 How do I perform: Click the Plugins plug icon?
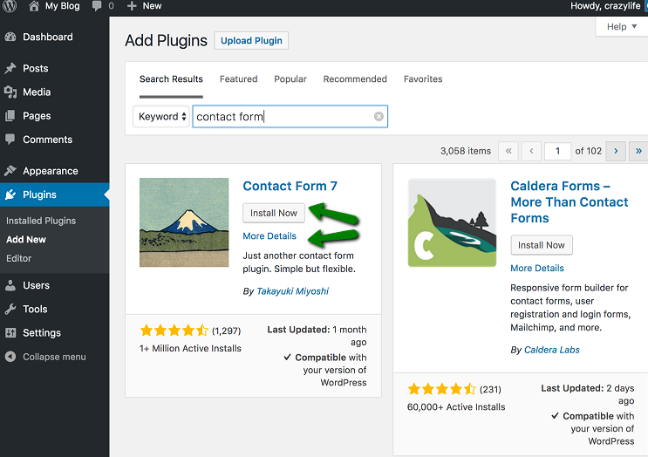pyautogui.click(x=10, y=194)
